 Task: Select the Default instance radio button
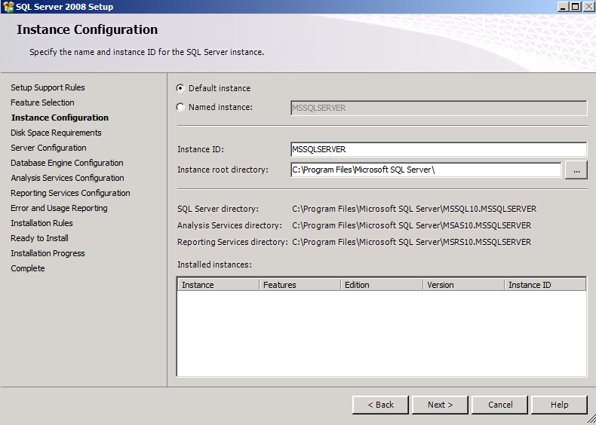tap(180, 88)
